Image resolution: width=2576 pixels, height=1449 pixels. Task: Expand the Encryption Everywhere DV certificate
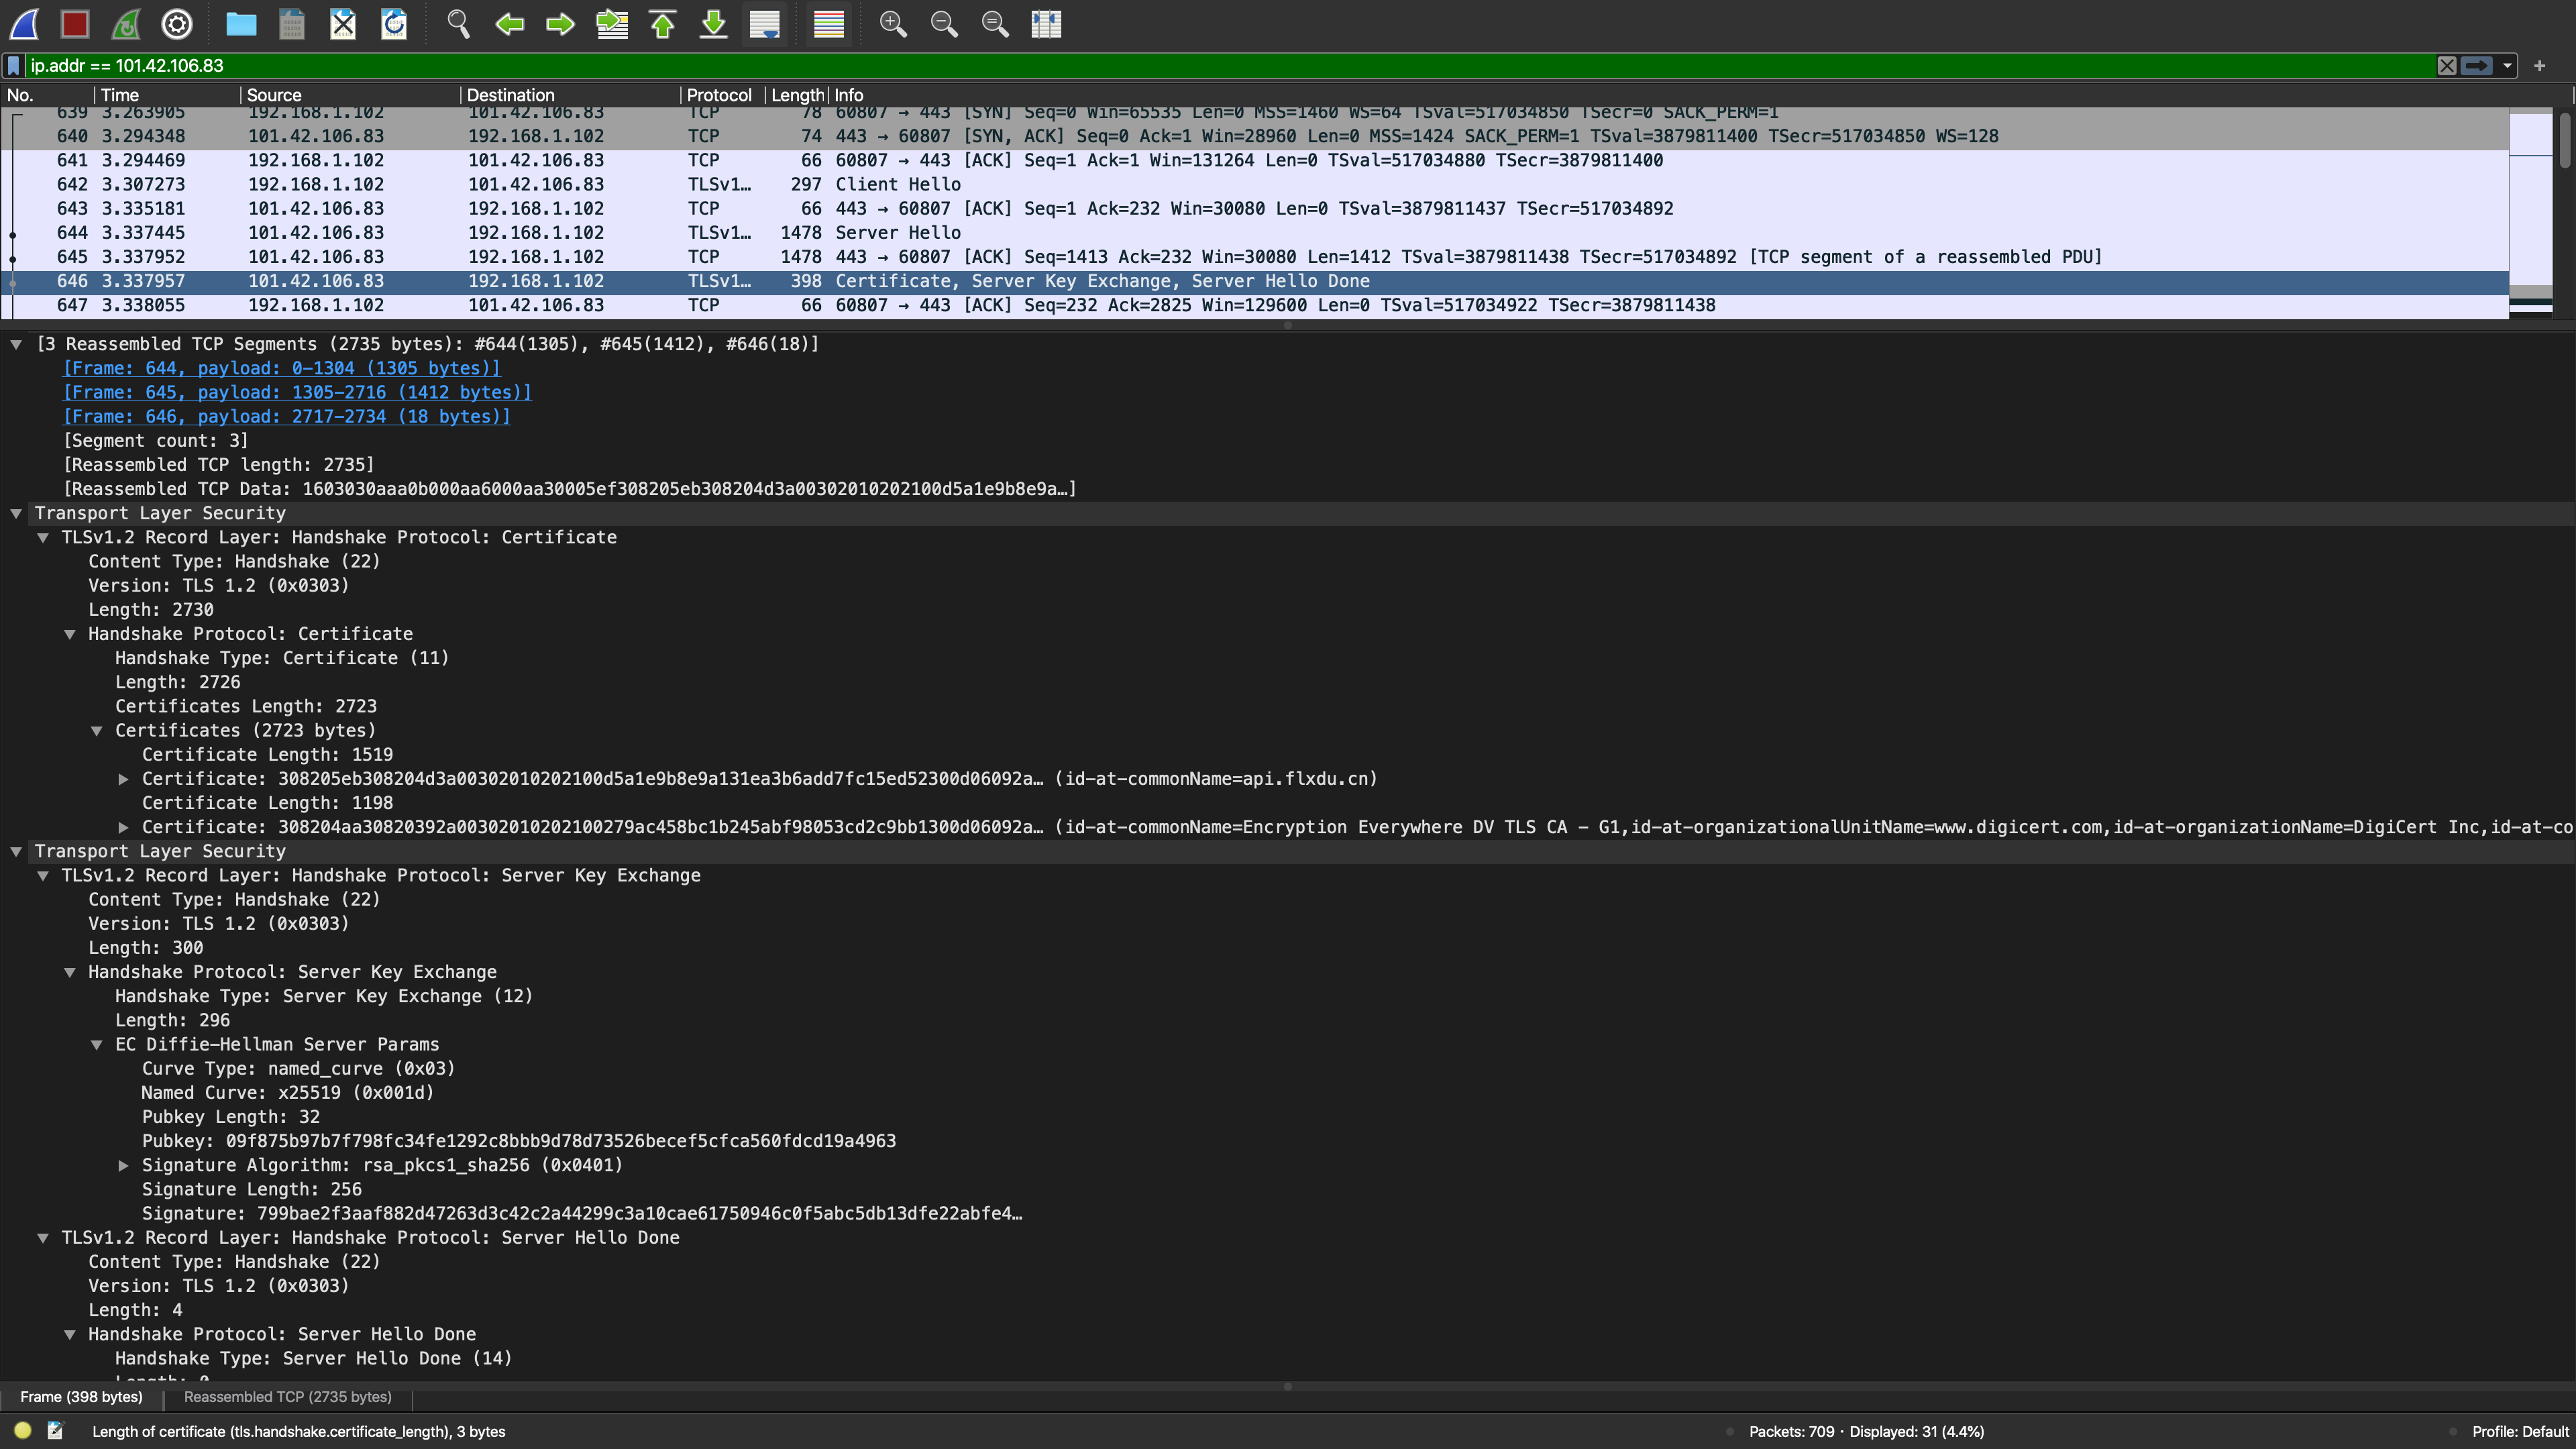123,827
